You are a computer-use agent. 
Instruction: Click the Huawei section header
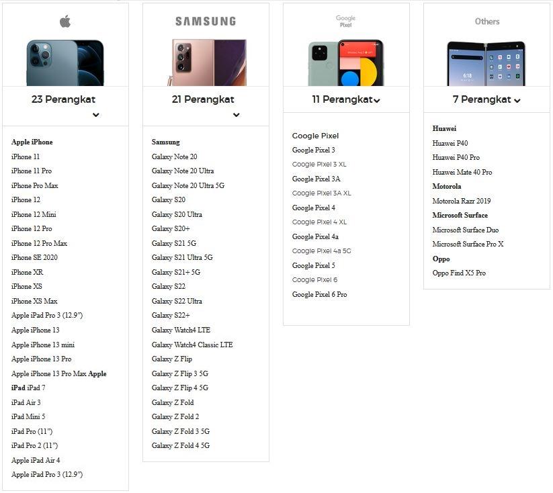point(444,129)
